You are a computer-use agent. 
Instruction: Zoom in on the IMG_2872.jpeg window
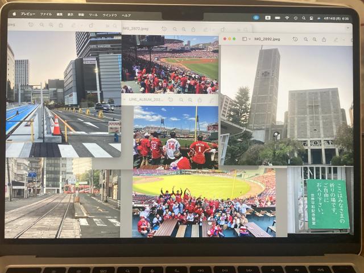point(184,29)
